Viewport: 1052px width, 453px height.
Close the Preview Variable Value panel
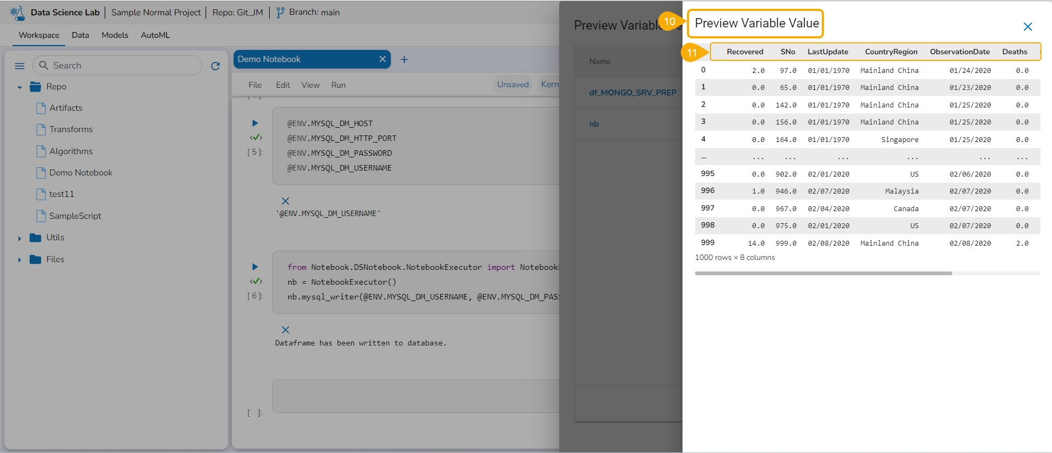pos(1027,26)
